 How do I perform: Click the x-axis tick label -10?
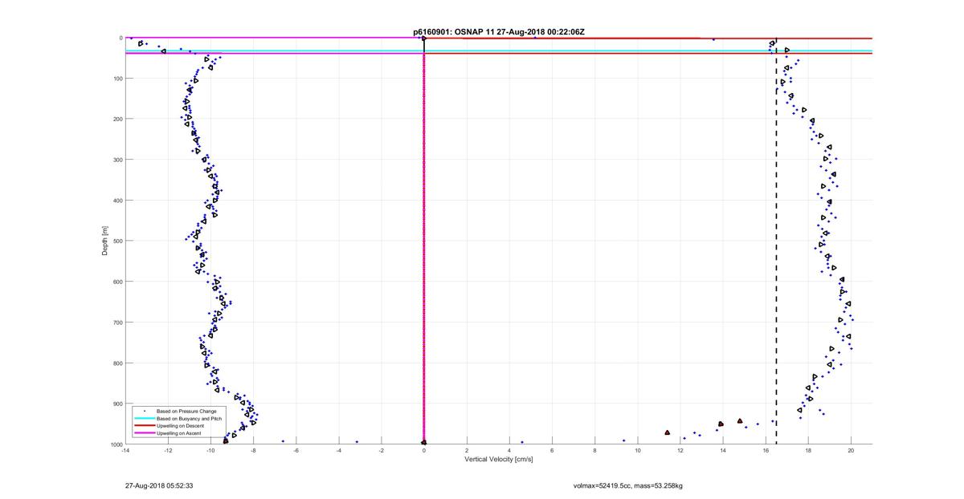point(210,451)
